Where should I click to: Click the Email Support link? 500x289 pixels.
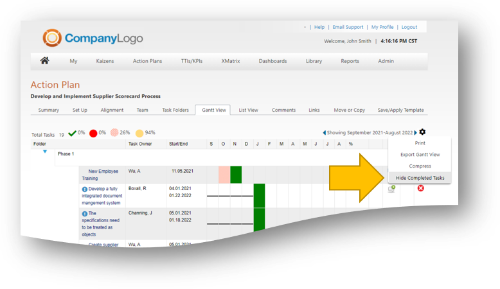(x=348, y=27)
